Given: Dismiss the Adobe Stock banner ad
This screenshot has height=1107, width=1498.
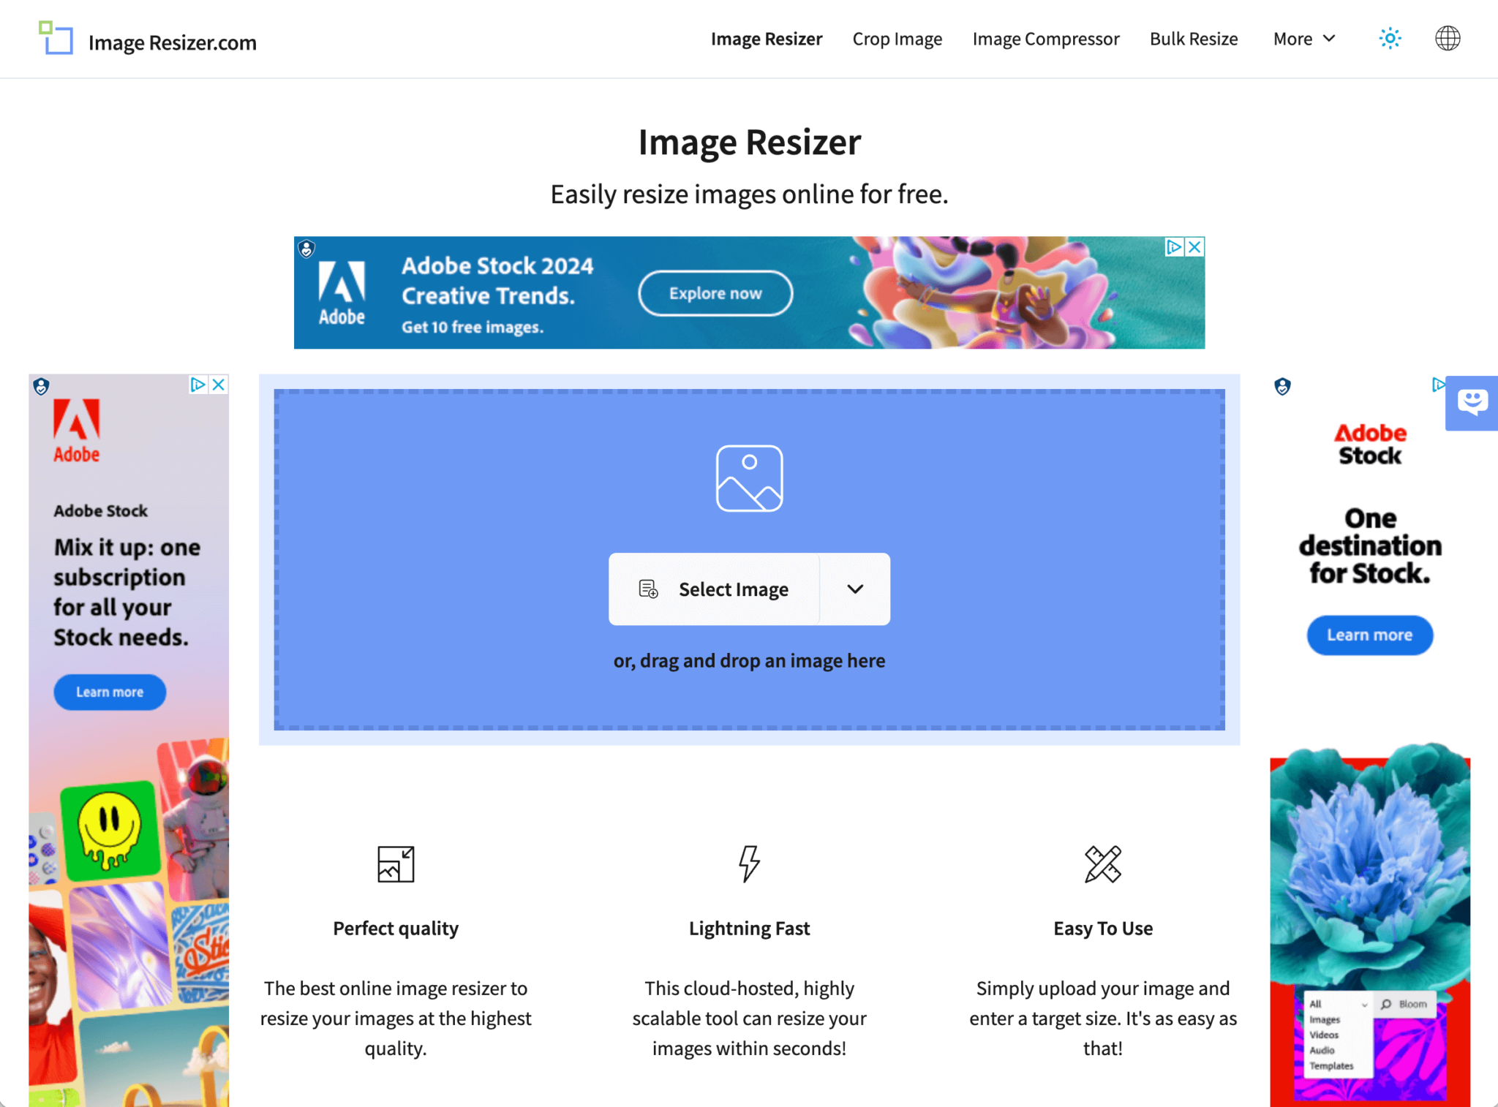Looking at the screenshot, I should click(1194, 247).
